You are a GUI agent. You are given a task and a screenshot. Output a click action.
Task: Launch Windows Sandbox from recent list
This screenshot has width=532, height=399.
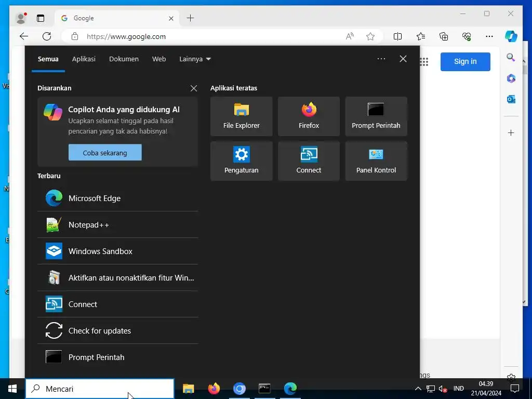click(x=118, y=251)
